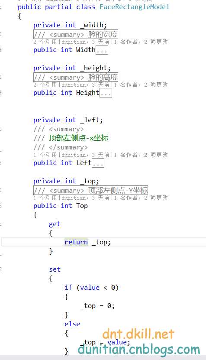Screen dimensions: 206x360
Task: Open the dunitian 3 天前 CodeLens above Width
Action: (x=86, y=42)
